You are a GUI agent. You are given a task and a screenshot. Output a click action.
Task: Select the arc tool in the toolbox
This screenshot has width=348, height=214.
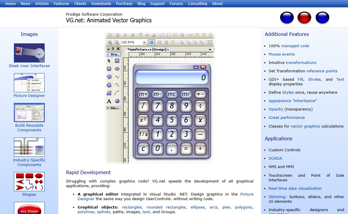(117, 93)
